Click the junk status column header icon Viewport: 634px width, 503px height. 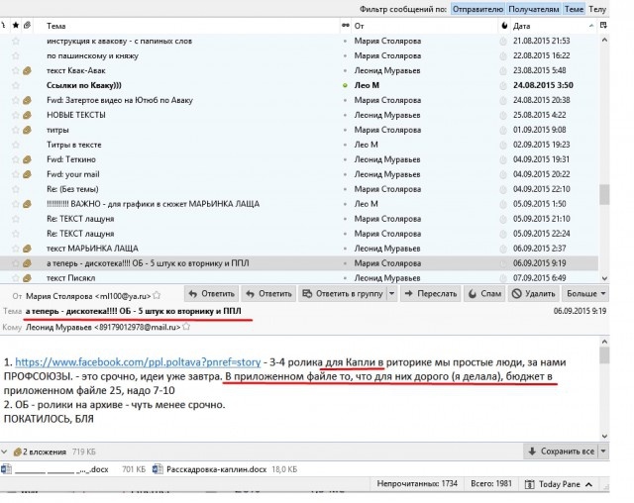503,25
